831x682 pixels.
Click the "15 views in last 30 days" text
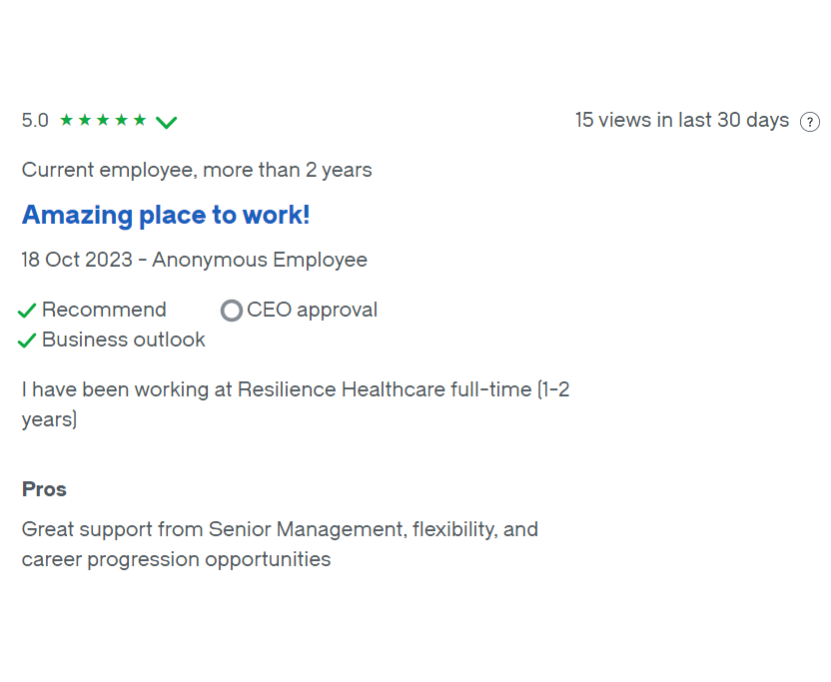(x=682, y=120)
